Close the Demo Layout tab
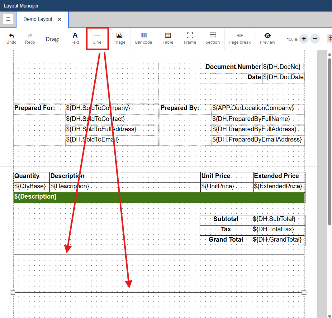Screen dimensions: 332x318 pyautogui.click(x=60, y=19)
